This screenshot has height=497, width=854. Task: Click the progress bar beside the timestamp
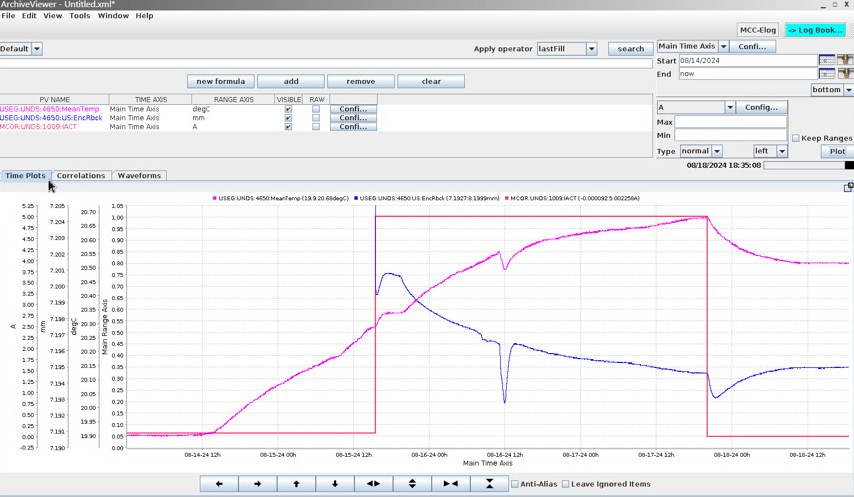click(805, 165)
